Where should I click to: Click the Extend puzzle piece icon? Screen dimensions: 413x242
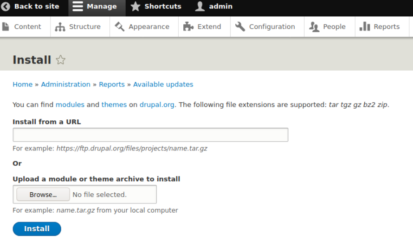(188, 27)
